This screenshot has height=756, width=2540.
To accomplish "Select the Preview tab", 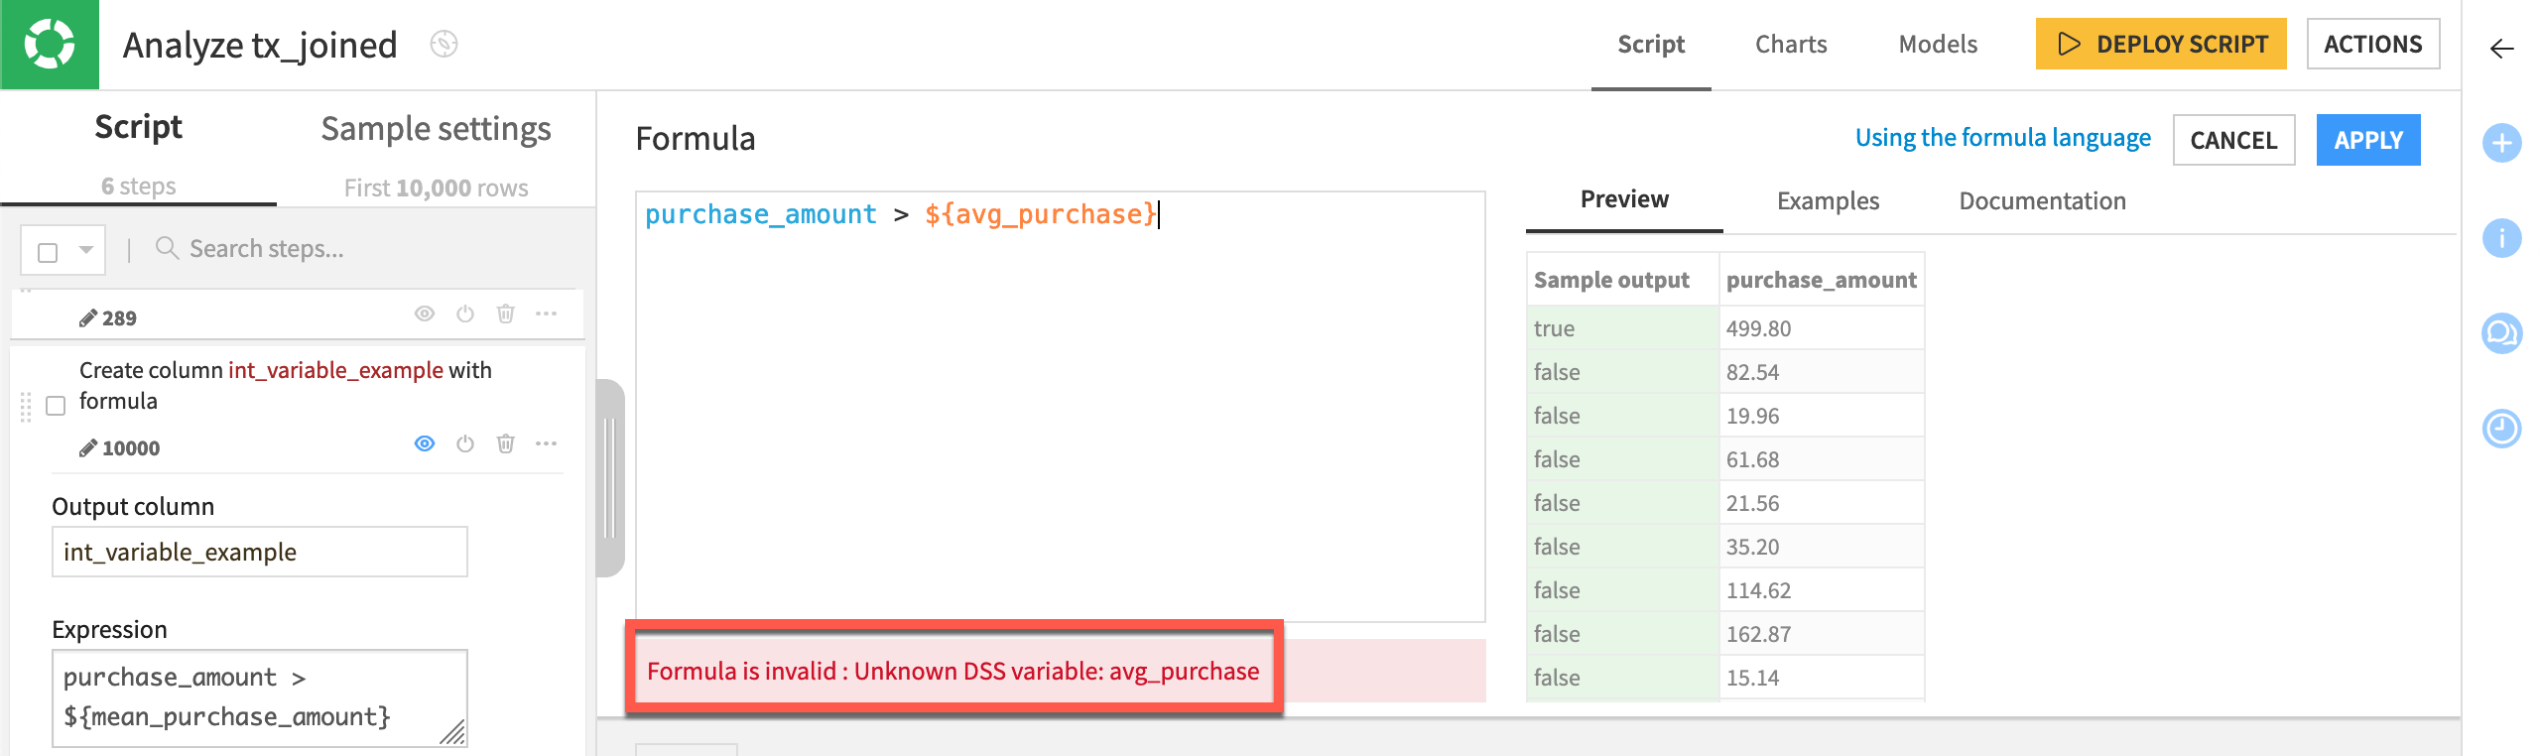I will point(1624,199).
